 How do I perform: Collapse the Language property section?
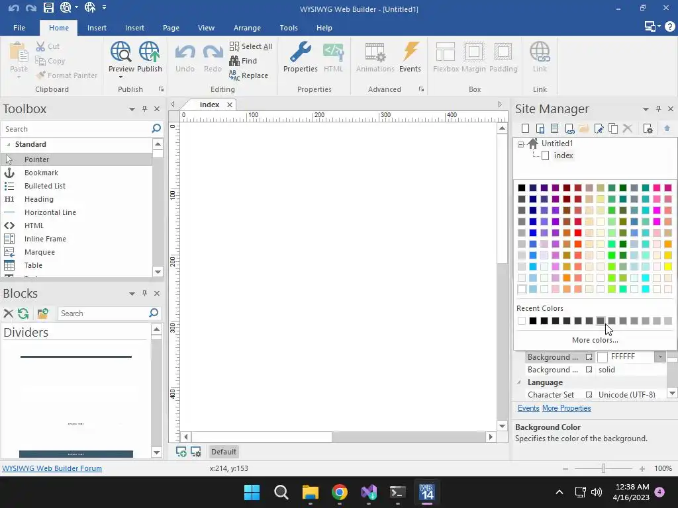coord(519,382)
